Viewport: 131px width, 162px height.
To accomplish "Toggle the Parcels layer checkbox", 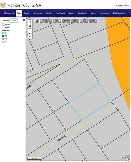I will (3, 25).
